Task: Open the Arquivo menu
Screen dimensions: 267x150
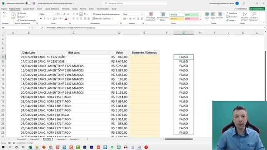Action: [x=4, y=9]
